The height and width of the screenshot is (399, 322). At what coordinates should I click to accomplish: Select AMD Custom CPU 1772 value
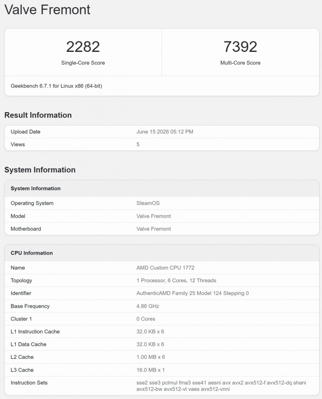pyautogui.click(x=165, y=268)
